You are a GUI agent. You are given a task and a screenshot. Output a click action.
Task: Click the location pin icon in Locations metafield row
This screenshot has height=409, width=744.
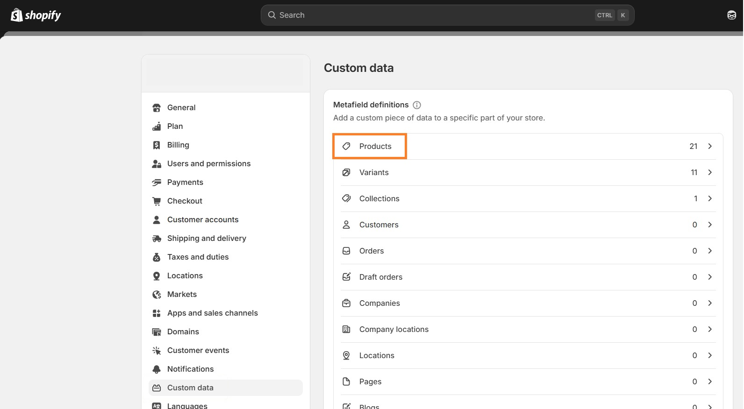pos(346,355)
